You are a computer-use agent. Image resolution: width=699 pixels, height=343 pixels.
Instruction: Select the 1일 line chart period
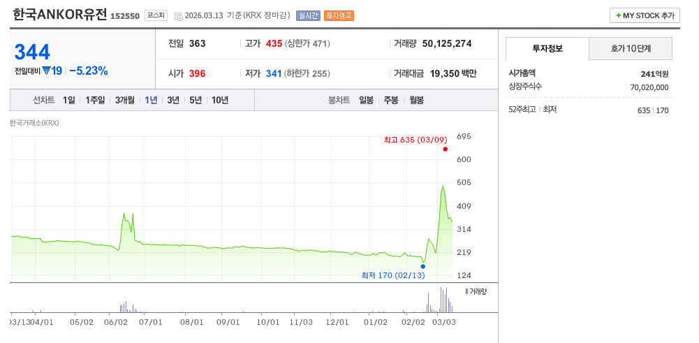click(x=69, y=100)
